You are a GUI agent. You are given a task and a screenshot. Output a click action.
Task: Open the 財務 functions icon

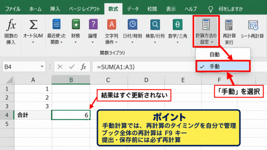(76, 24)
